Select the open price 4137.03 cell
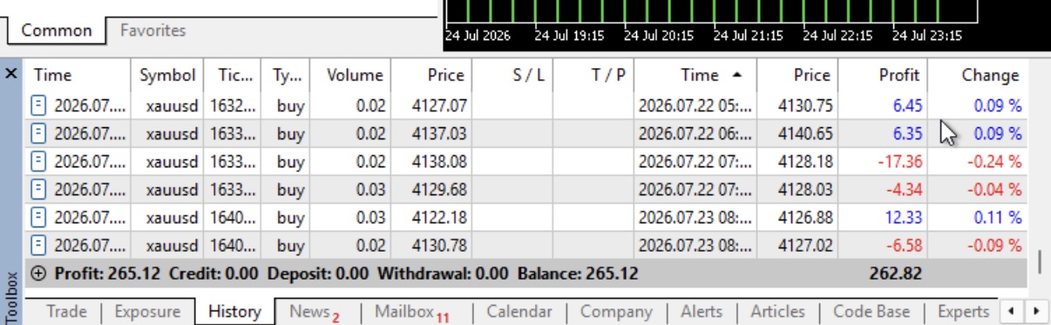Screen dimensions: 1051x325 431,134
